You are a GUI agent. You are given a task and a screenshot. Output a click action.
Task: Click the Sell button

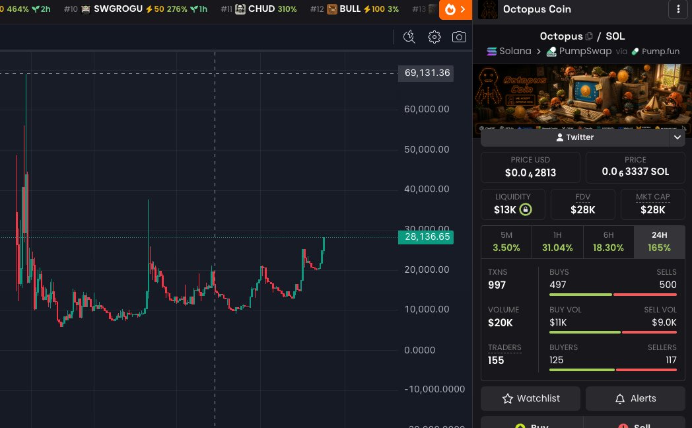pos(634,423)
